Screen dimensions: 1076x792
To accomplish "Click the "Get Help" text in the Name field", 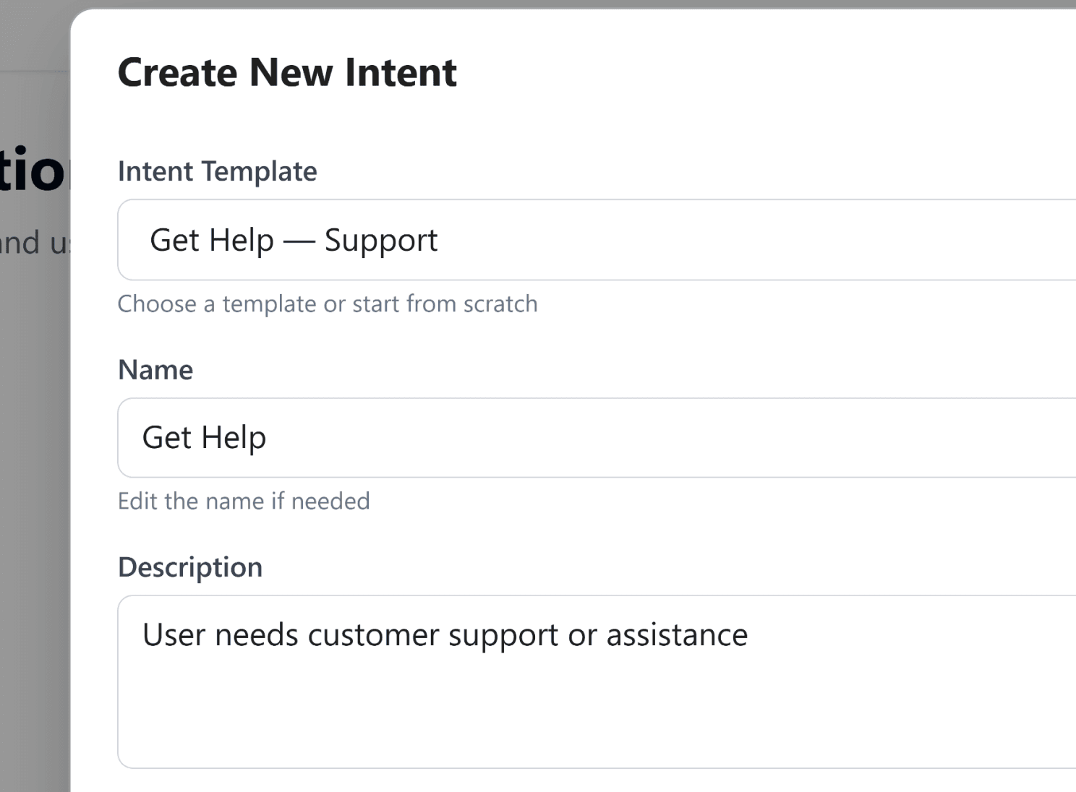I will click(204, 438).
